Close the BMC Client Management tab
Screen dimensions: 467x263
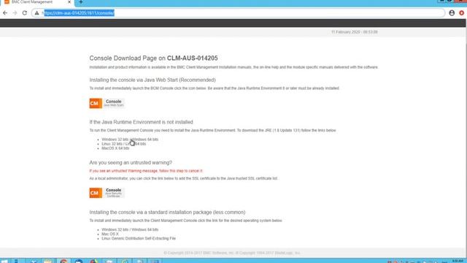point(69,2)
